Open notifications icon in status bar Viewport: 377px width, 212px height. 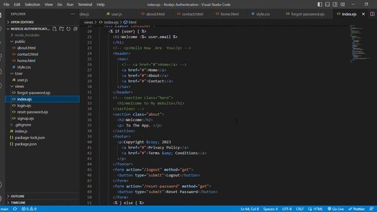pyautogui.click(x=372, y=209)
